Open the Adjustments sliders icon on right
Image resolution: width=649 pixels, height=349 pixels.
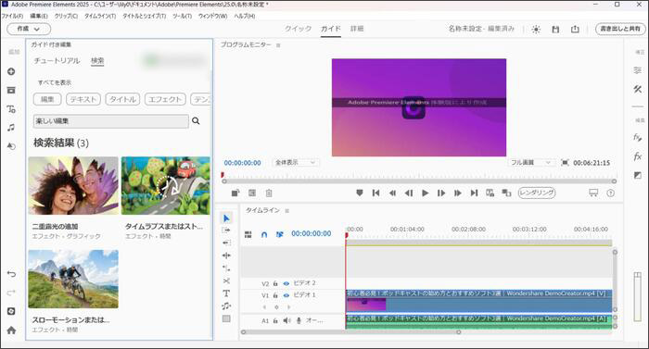[x=638, y=70]
